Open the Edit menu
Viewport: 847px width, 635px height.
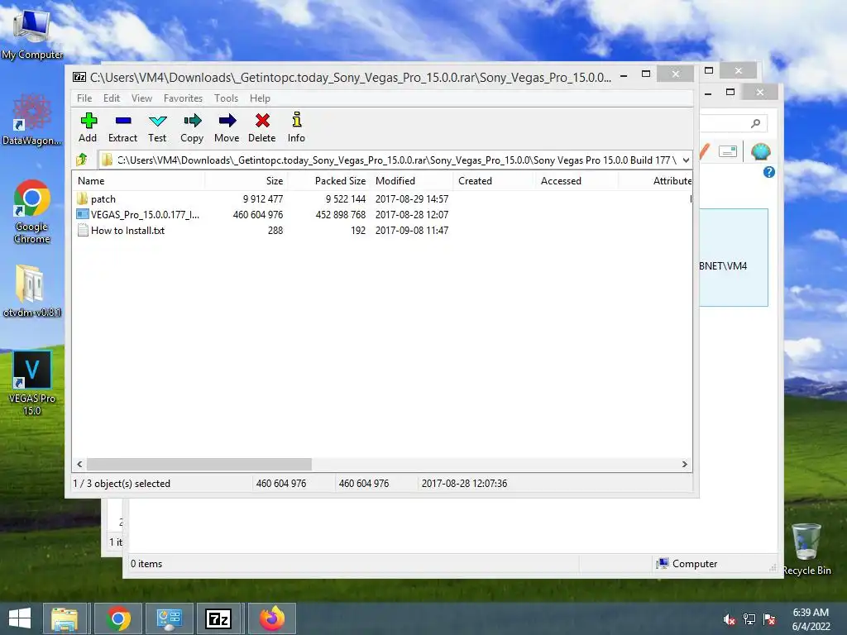click(112, 98)
